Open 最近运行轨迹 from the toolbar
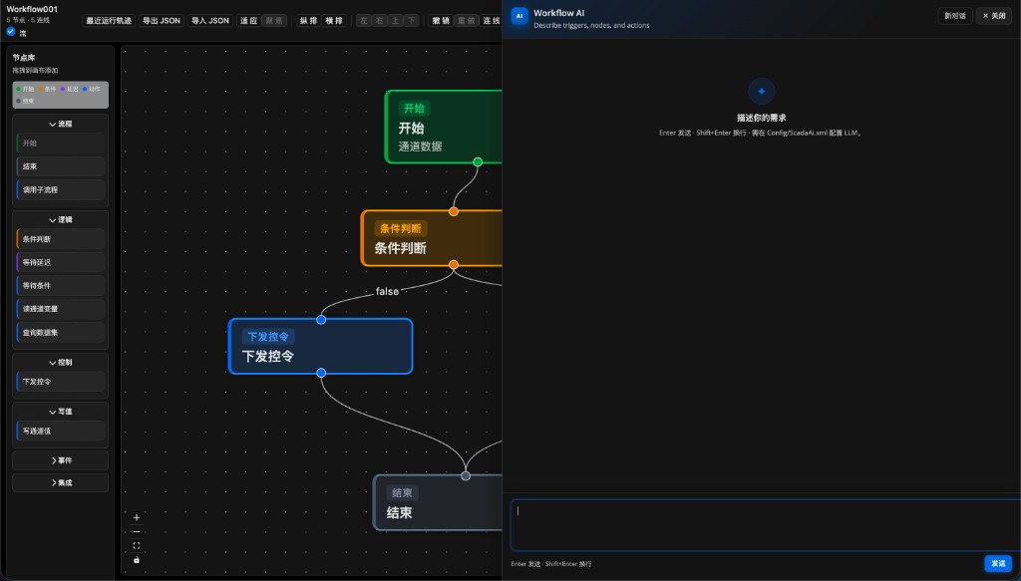1021x581 pixels. coord(109,21)
